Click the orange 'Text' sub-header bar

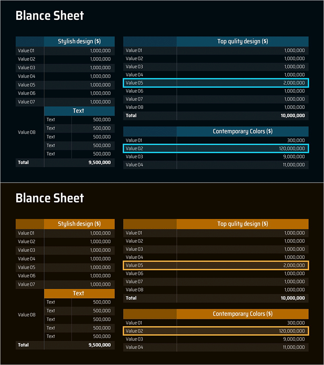(79, 293)
